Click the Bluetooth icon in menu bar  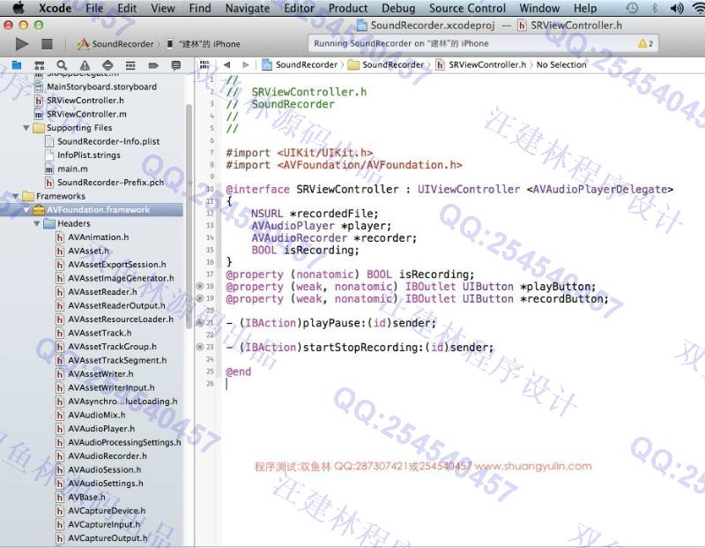[655, 8]
